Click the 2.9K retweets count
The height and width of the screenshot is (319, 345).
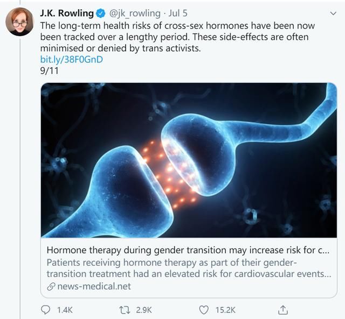pyautogui.click(x=144, y=310)
